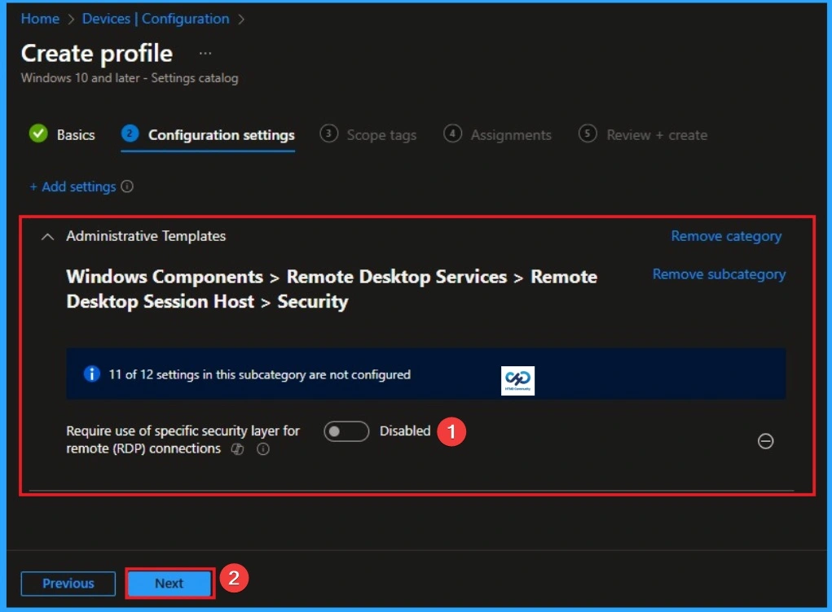Click the HTMD Community logo in the banner
Image resolution: width=832 pixels, height=612 pixels.
517,379
